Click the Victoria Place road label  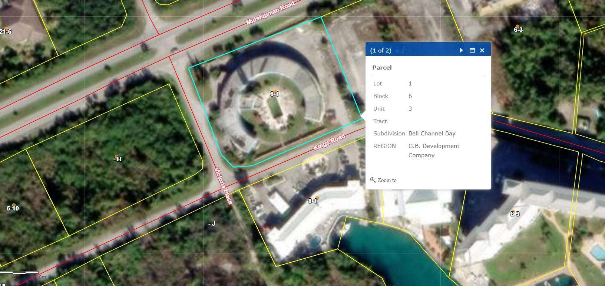coord(224,186)
